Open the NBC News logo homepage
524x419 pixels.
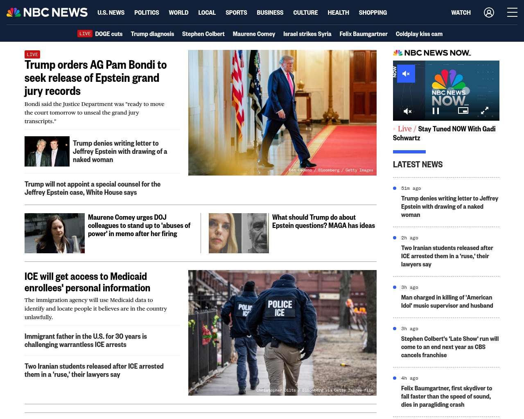coord(47,13)
